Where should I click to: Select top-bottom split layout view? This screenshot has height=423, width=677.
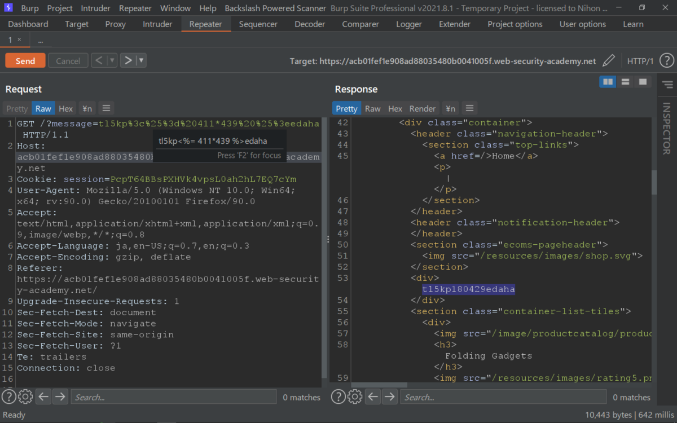(625, 82)
